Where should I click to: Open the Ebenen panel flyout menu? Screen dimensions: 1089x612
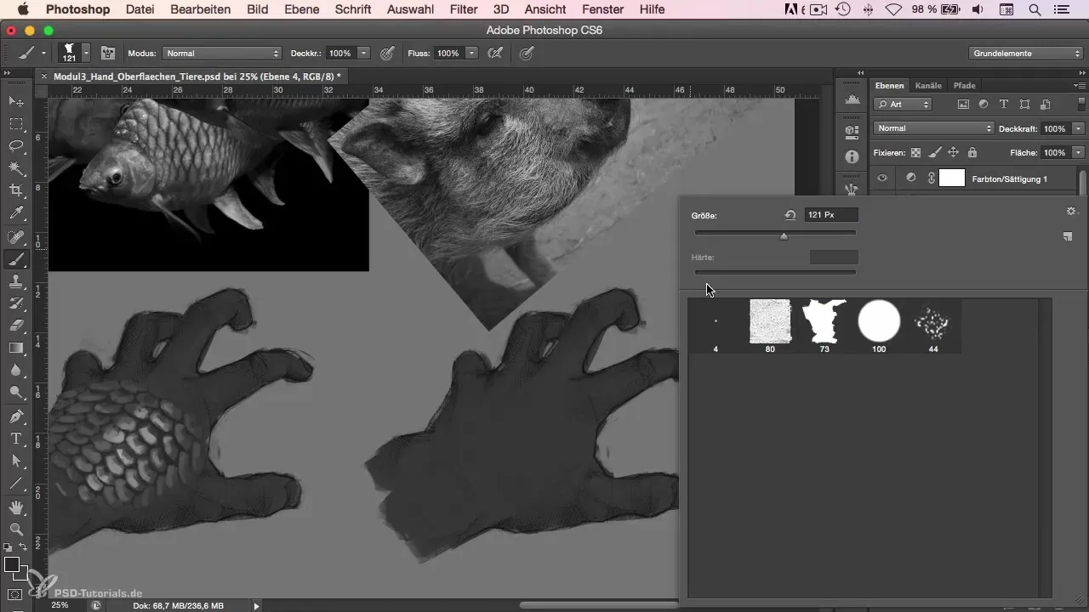(x=1080, y=85)
